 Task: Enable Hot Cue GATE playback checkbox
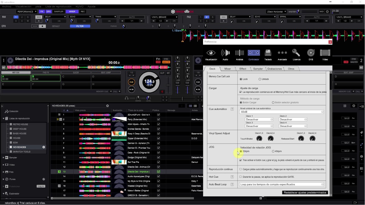pyautogui.click(x=241, y=177)
